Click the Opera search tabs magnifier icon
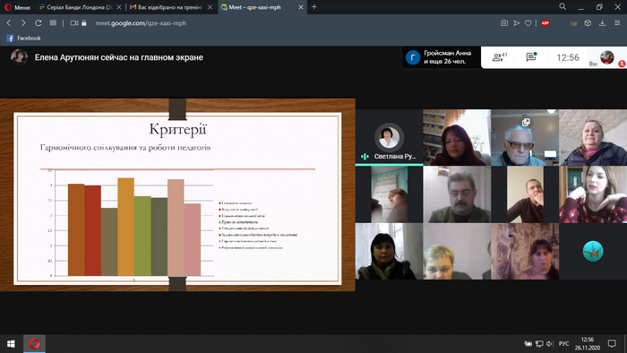627x353 pixels. 563,7
